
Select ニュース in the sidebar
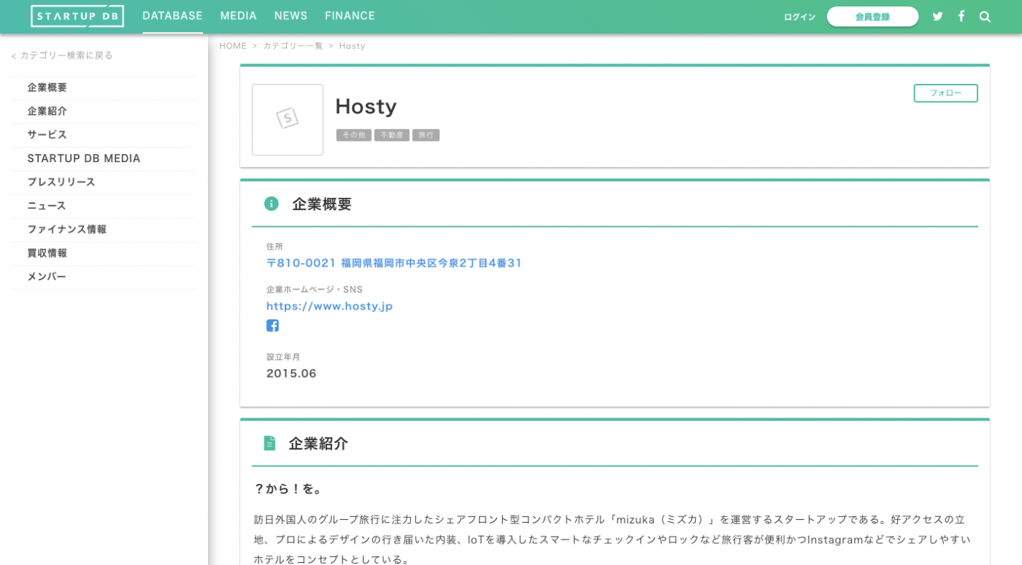point(104,206)
